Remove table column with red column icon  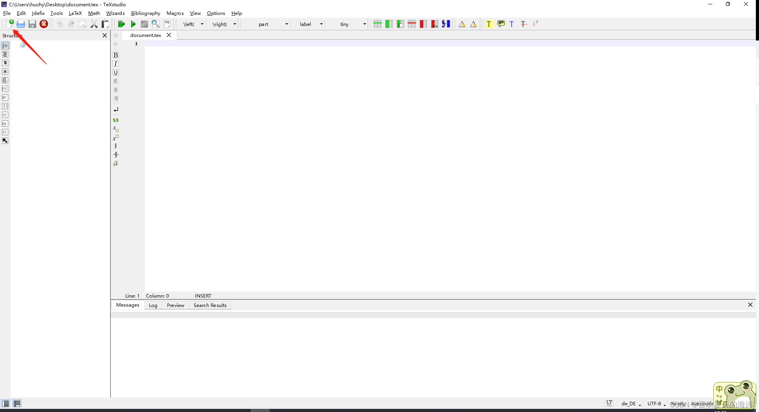(423, 24)
